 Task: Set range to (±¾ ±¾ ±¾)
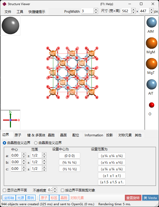[x=112, y=169]
